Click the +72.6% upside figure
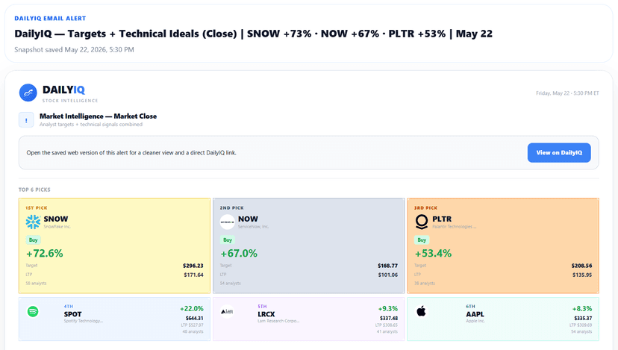 click(45, 253)
